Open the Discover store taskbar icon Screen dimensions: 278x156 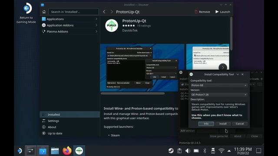point(43,151)
